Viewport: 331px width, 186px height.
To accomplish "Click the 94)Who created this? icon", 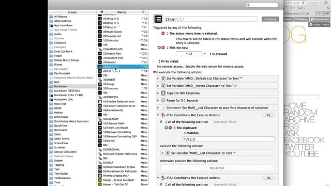I will tap(100, 176).
